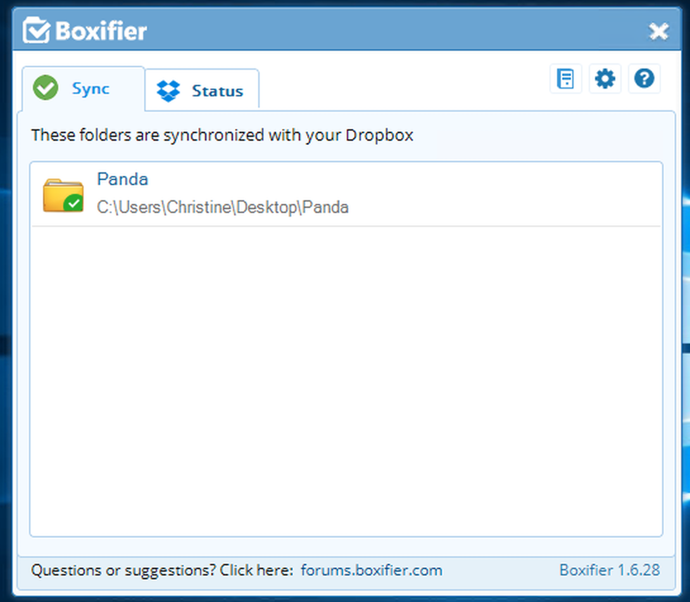Click the 'These folders are synchronized' heading
The width and height of the screenshot is (690, 602).
pos(222,135)
